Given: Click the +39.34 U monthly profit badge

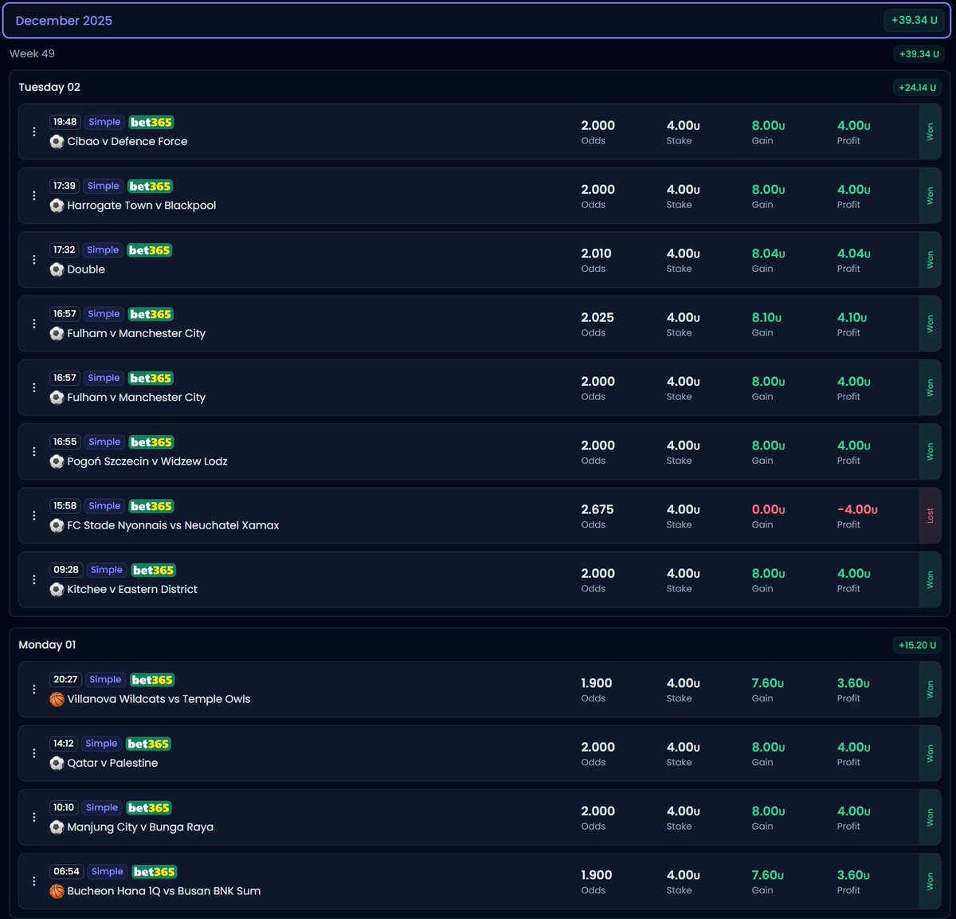Looking at the screenshot, I should coord(914,21).
